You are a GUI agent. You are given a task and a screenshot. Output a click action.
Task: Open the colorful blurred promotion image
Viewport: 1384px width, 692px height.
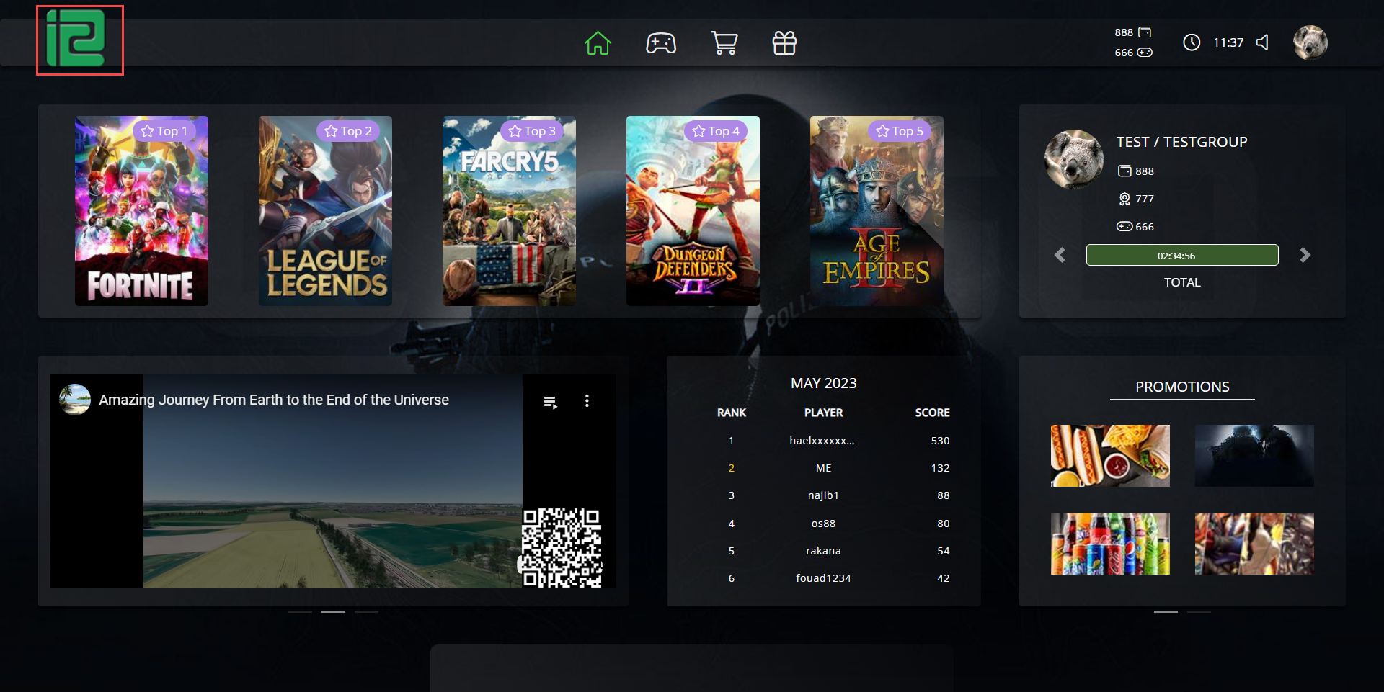point(1254,544)
